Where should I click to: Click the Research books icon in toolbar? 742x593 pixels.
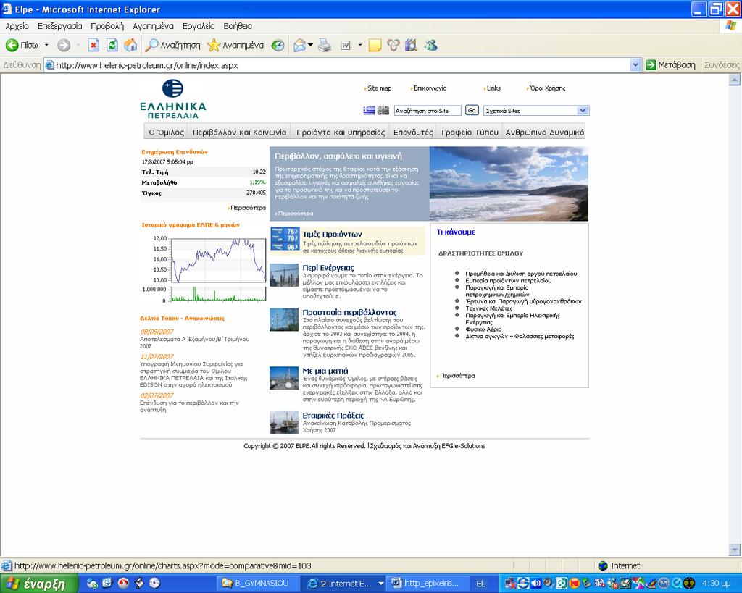point(411,46)
